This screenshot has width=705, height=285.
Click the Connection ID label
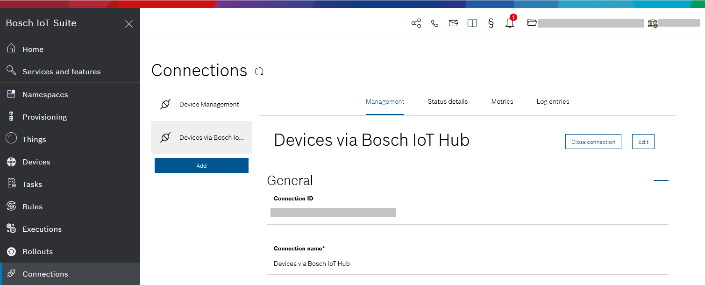coord(293,199)
